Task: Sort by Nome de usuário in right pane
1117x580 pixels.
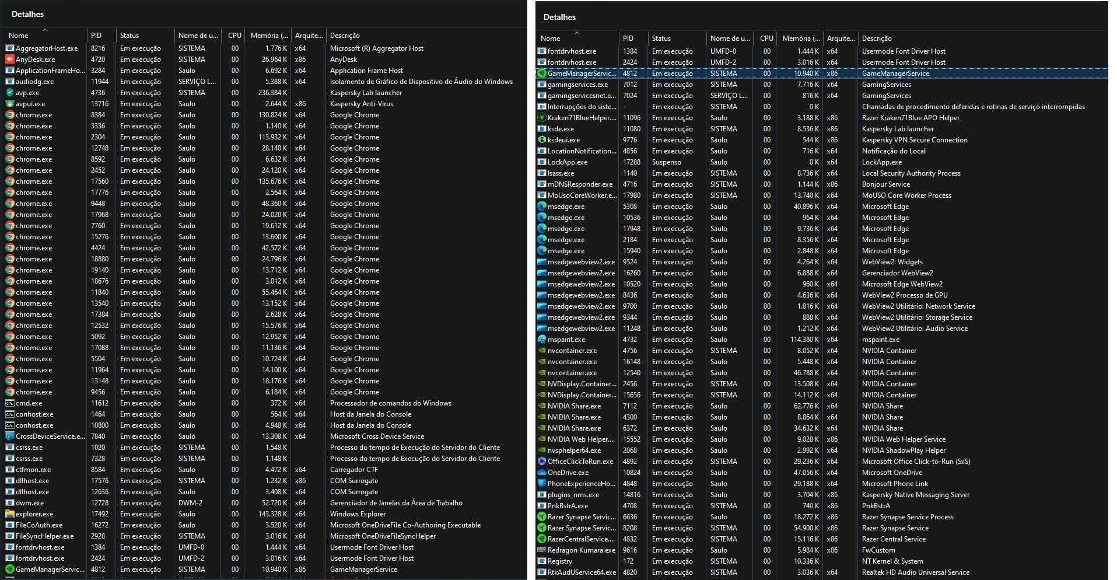Action: 730,38
